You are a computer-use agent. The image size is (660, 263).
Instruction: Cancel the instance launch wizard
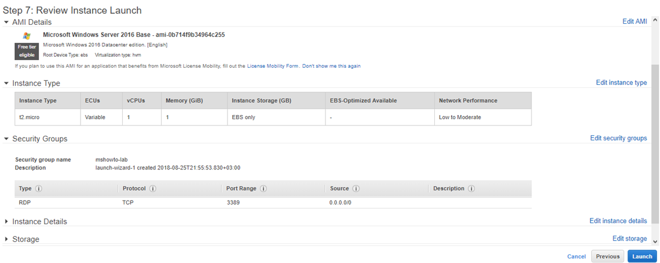(x=576, y=257)
